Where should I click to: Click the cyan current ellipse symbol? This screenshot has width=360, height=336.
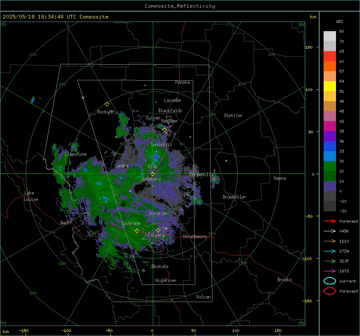[330, 281]
